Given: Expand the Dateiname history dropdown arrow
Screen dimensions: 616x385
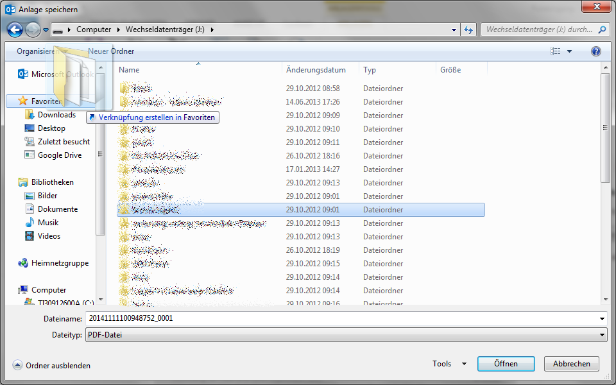Looking at the screenshot, I should point(601,318).
